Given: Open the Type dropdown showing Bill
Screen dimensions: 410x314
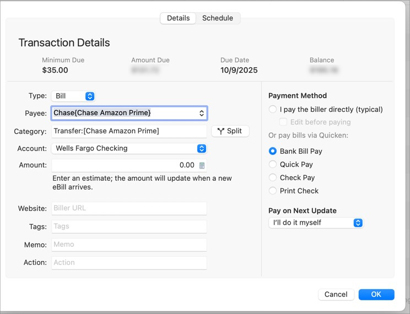Looking at the screenshot, I should [73, 96].
